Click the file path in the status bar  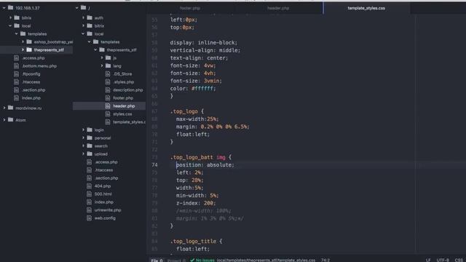pyautogui.click(x=266, y=261)
